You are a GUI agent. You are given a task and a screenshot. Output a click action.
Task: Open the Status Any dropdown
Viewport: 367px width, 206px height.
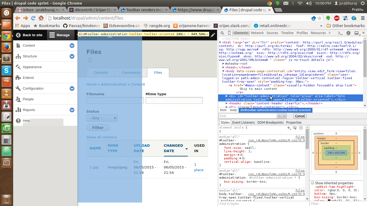102,118
